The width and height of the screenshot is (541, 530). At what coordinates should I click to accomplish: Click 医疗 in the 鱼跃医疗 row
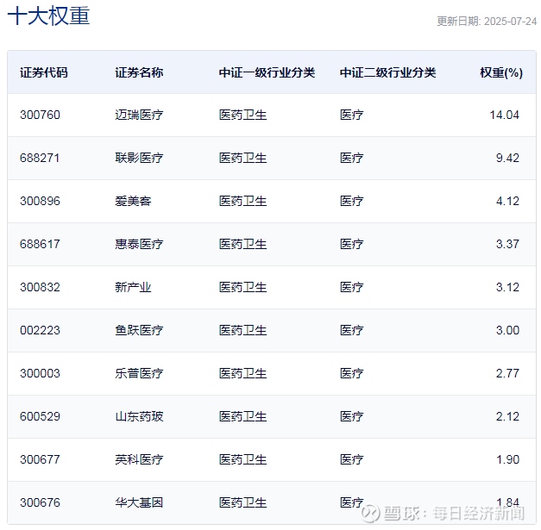[351, 330]
